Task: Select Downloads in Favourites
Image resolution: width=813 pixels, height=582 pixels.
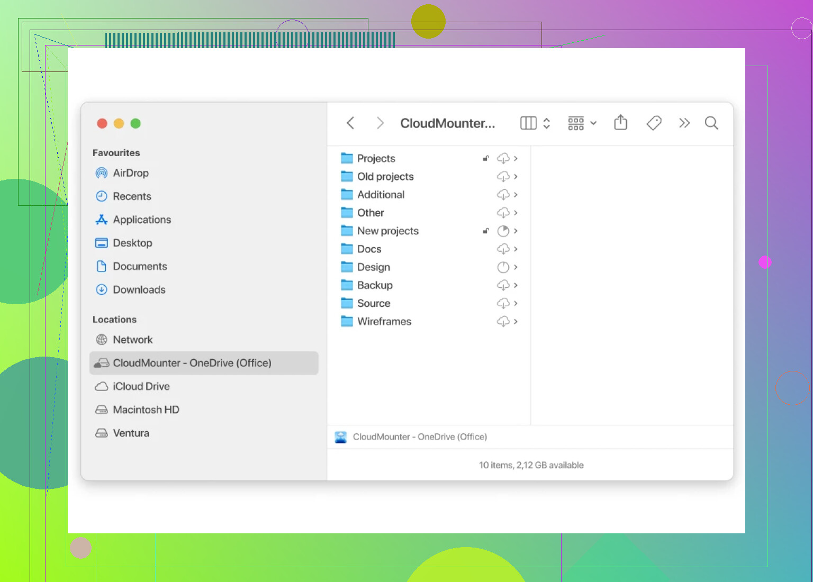Action: click(204, 289)
